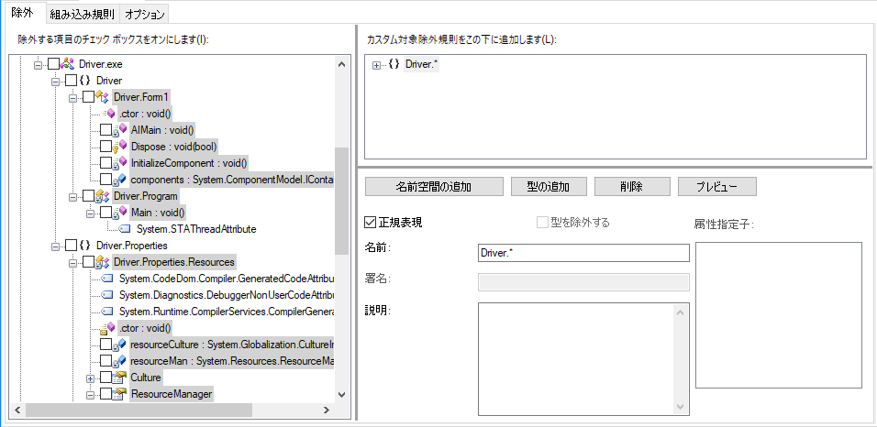Screen dimensions: 877x427
Task: Click the Main method icon
Action: [x=120, y=213]
